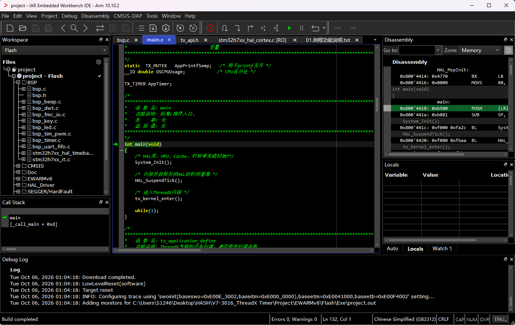
Task: Open the editor tab list dropdown arrow
Action: tap(375, 40)
